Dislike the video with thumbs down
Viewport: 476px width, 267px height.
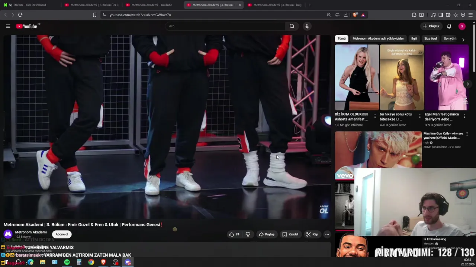point(248,234)
